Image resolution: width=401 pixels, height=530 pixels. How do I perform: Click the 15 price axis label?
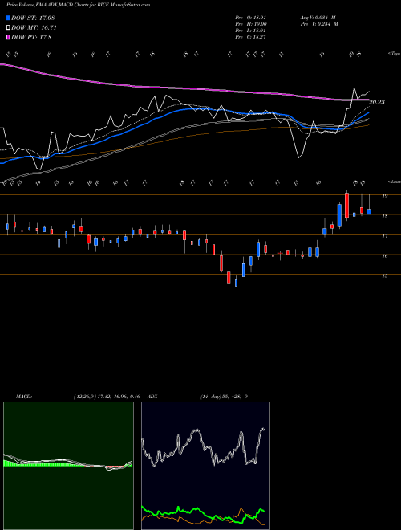[385, 276]
